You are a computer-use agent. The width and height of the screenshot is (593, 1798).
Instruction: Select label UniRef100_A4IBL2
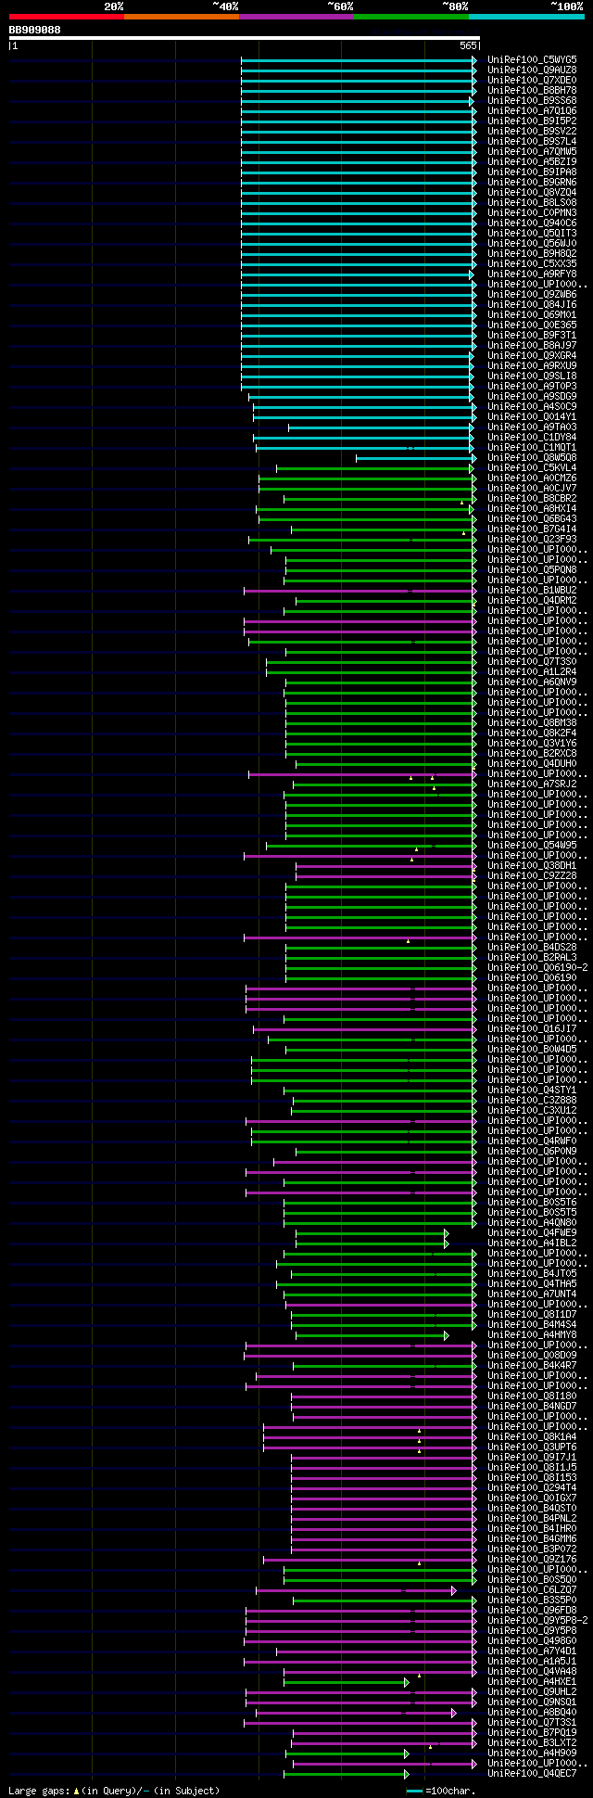532,1243
